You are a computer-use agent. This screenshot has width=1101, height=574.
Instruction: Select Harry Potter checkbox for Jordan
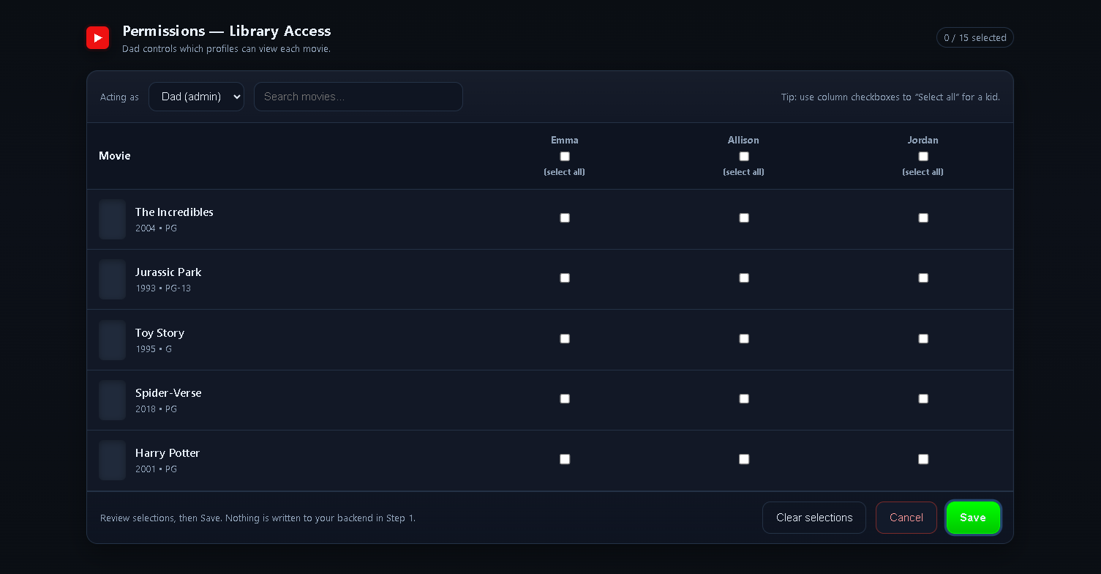click(923, 459)
